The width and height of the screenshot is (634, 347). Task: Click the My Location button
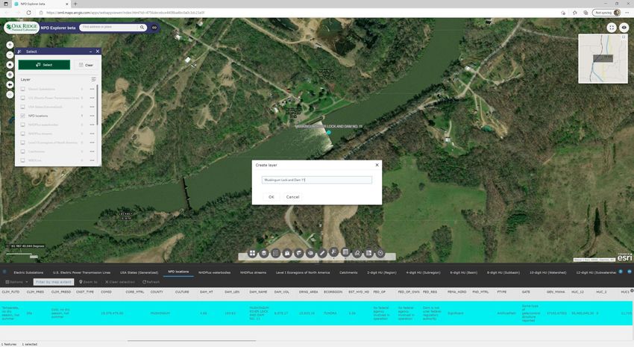(10, 75)
